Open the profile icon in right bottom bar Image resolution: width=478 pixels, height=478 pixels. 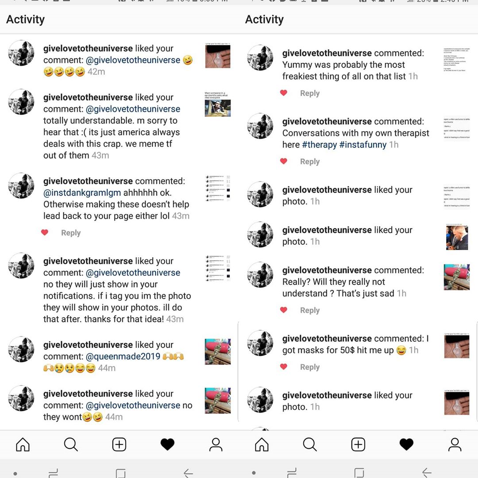455,444
